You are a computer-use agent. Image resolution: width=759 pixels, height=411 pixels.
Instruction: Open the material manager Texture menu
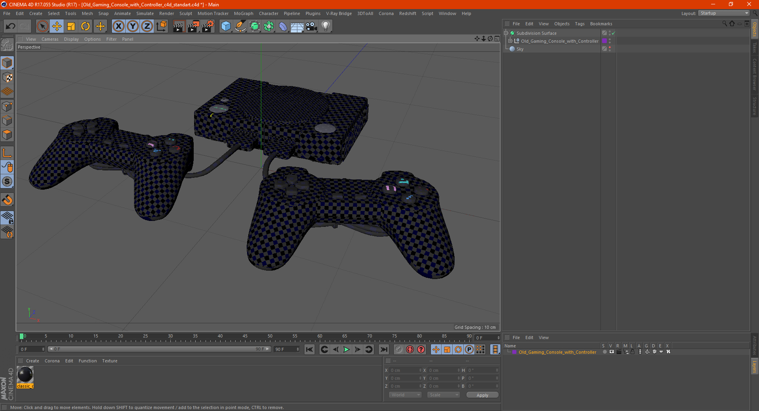pyautogui.click(x=110, y=361)
